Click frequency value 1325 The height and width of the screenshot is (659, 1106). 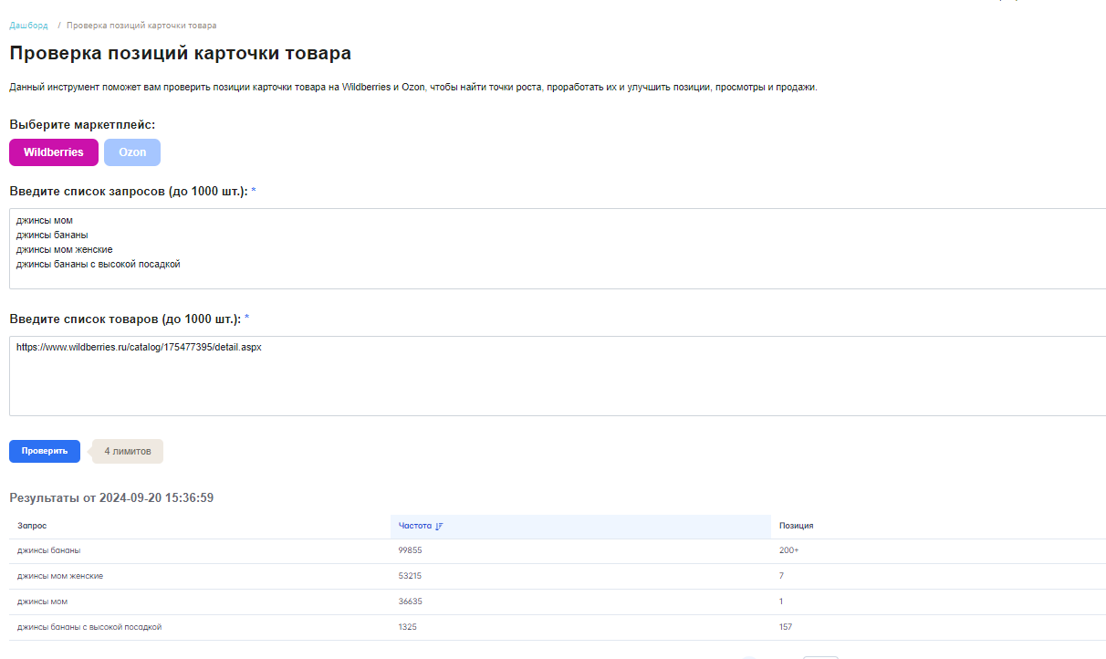[x=408, y=627]
